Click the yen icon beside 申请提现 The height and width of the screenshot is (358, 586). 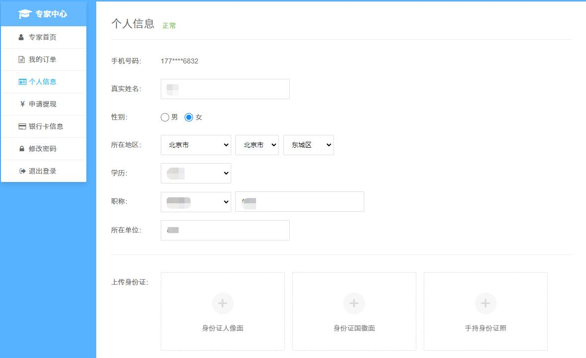pyautogui.click(x=22, y=104)
